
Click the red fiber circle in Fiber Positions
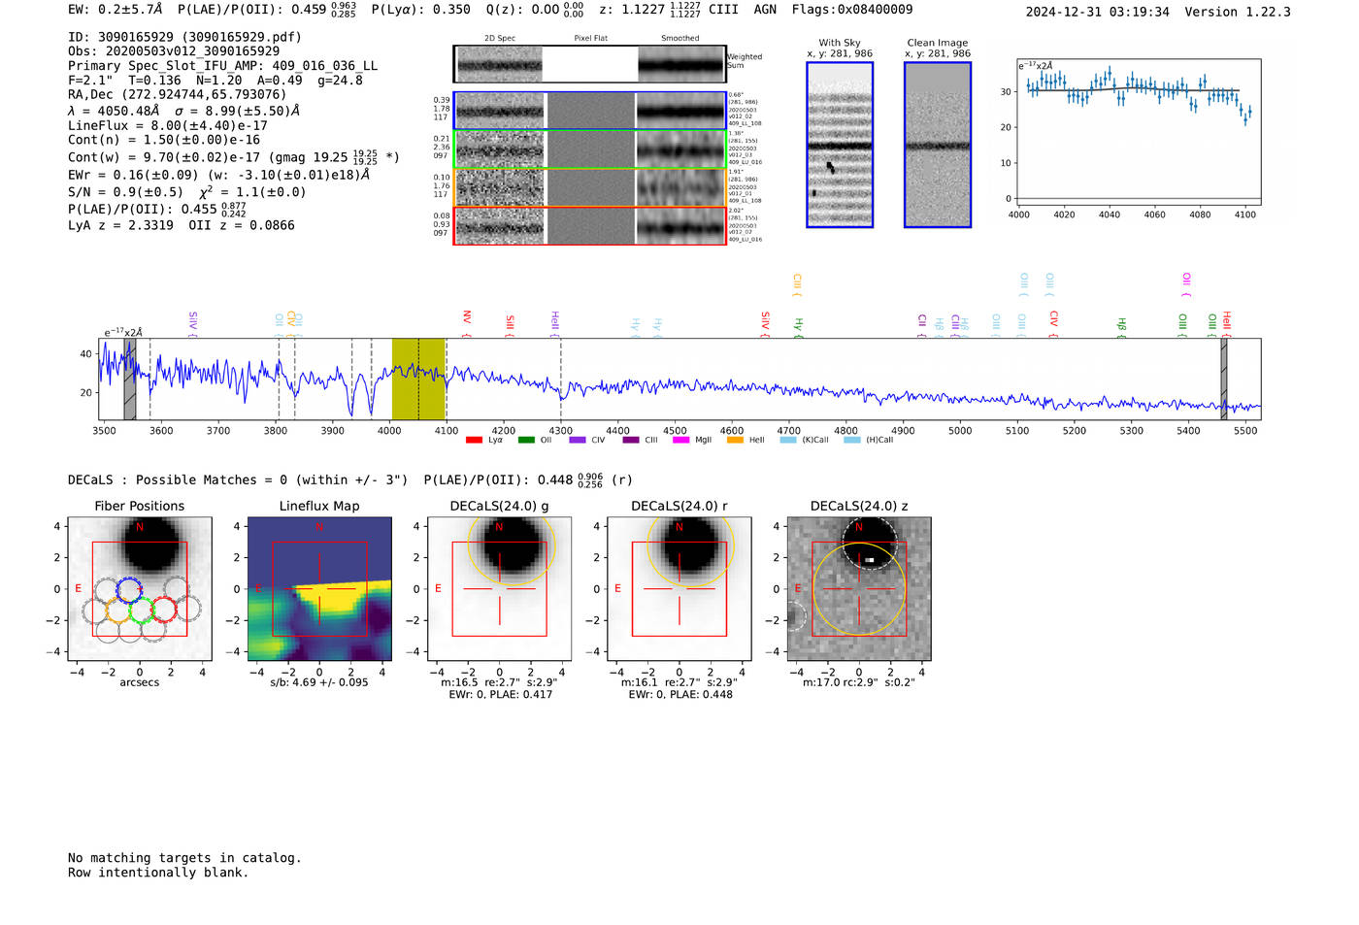164,610
